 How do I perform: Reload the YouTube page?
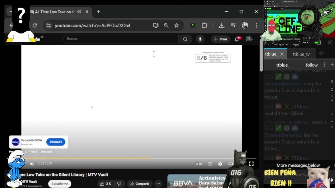[35, 25]
